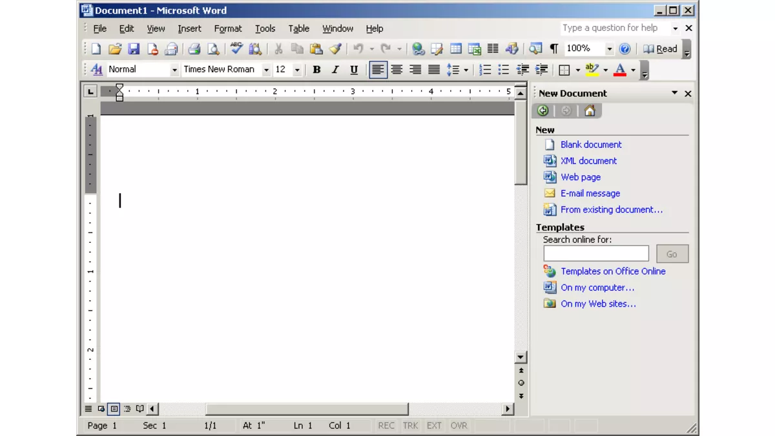Toggle bold formatting
The image size is (775, 436).
pos(316,69)
